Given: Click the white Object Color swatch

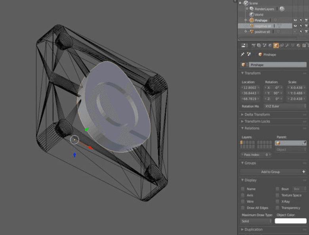Looking at the screenshot, I should (x=291, y=221).
